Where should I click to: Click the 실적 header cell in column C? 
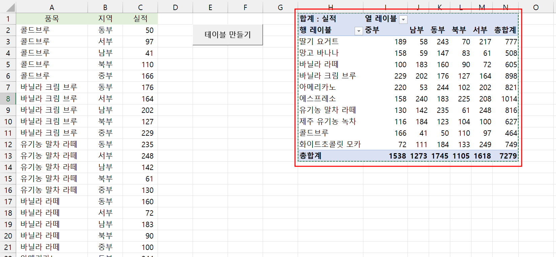point(140,19)
